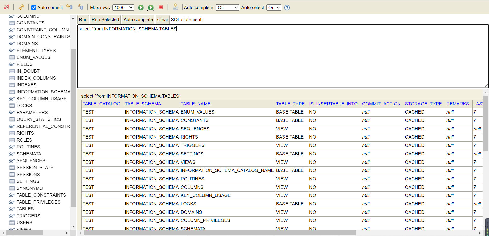Toggle the Auto commit checkbox
489x236 pixels.
click(34, 8)
